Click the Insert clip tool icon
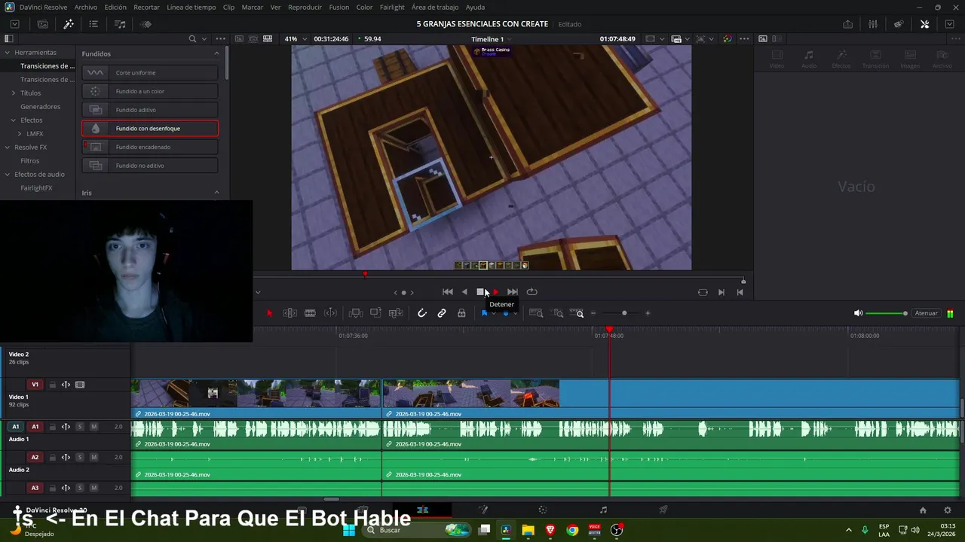 coord(356,313)
